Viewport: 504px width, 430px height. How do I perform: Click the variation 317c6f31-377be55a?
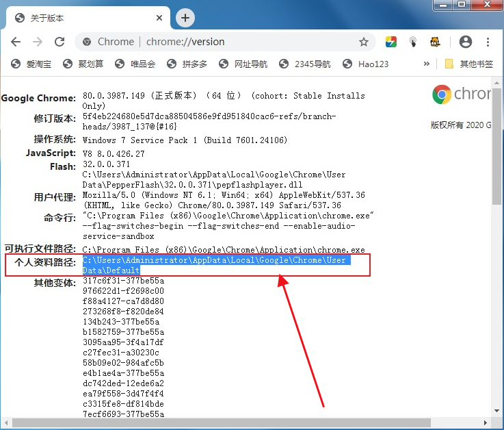(x=123, y=281)
